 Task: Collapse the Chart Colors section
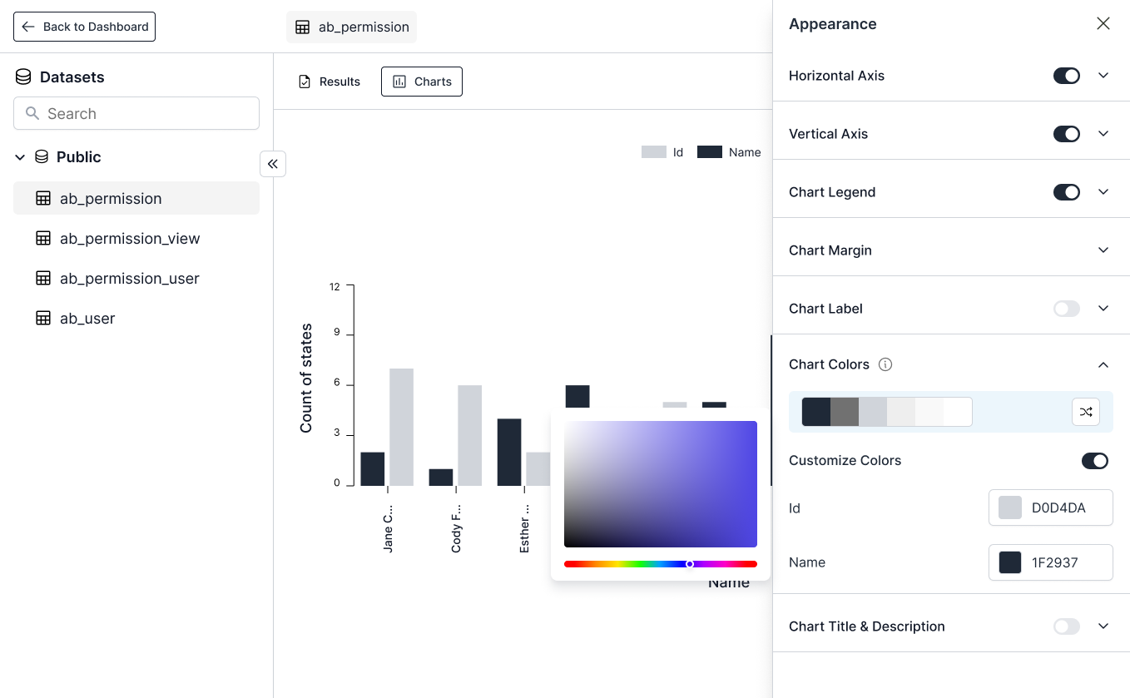coord(1103,364)
